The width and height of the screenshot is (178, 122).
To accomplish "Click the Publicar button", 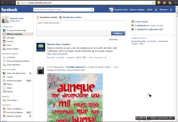I will (x=118, y=33).
